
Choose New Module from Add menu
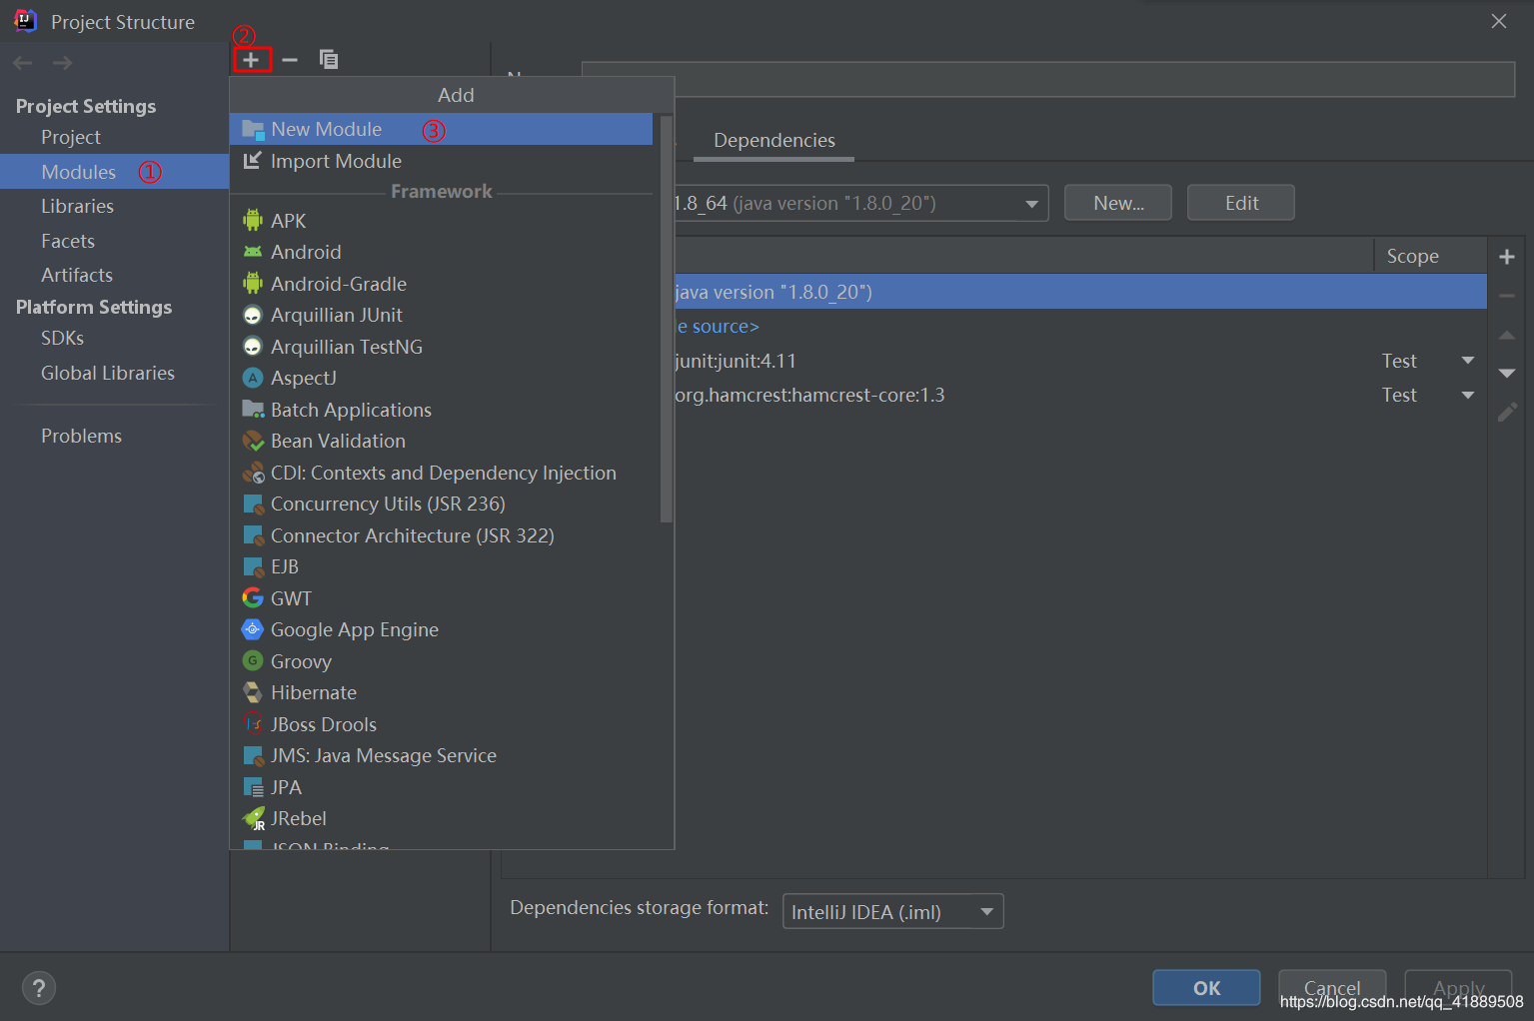point(441,129)
